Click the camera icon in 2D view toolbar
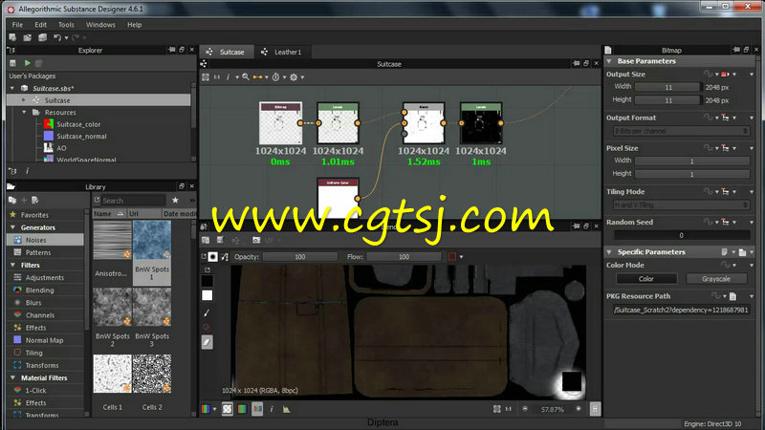The height and width of the screenshot is (430, 765). (x=256, y=240)
